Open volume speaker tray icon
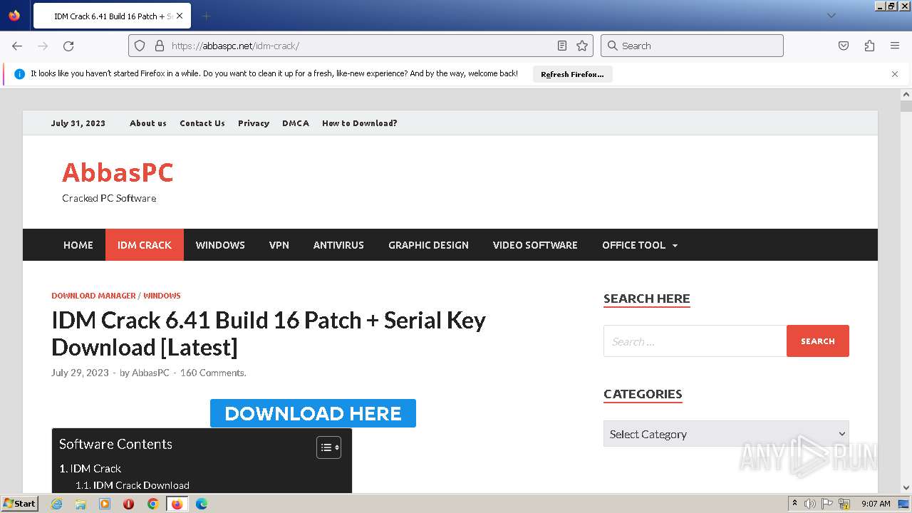The image size is (912, 513). click(x=810, y=504)
